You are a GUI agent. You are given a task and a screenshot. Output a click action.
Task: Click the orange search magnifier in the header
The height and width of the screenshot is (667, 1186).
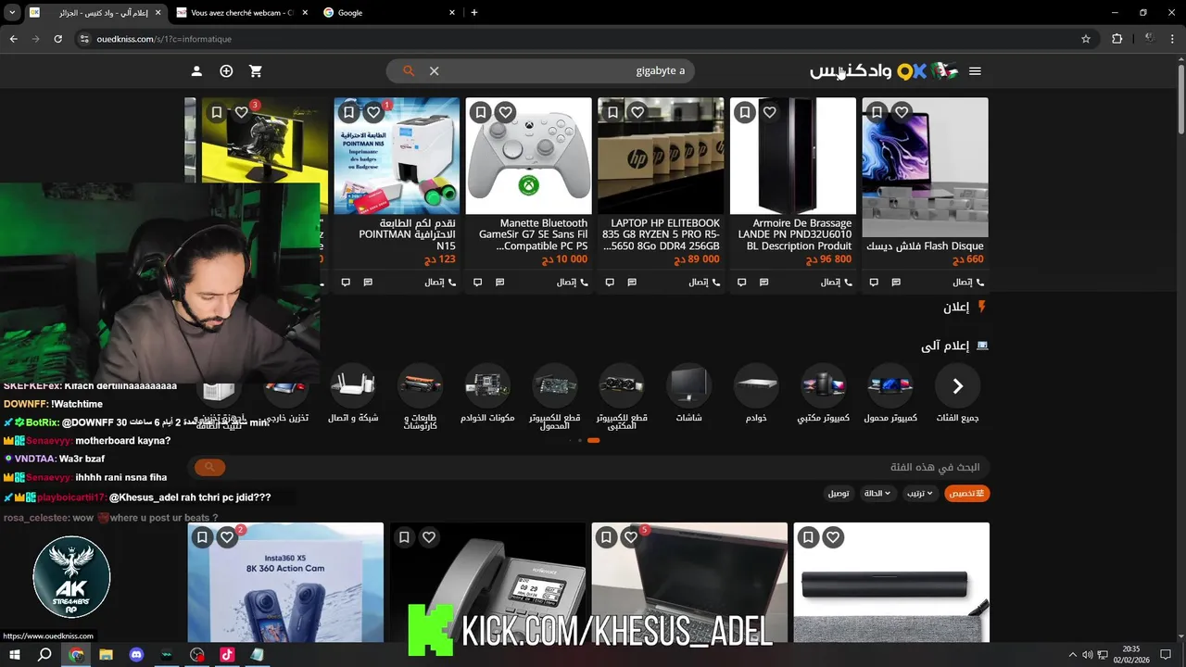[x=409, y=71]
